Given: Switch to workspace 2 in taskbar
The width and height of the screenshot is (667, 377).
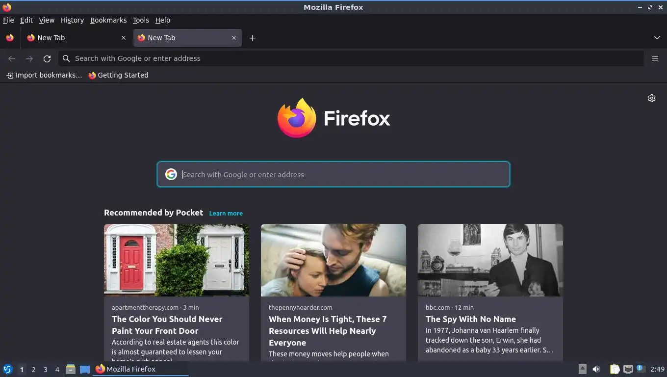Looking at the screenshot, I should 33,370.
